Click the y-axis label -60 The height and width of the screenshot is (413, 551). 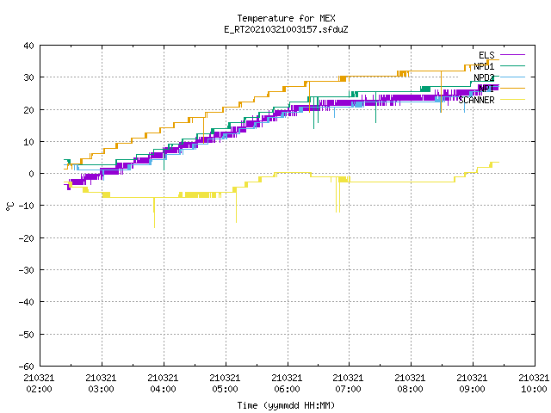[x=27, y=367]
